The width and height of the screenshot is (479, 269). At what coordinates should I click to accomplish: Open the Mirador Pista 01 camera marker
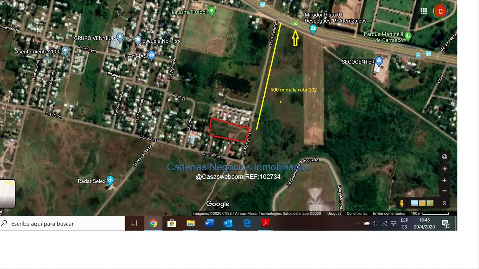(x=313, y=29)
